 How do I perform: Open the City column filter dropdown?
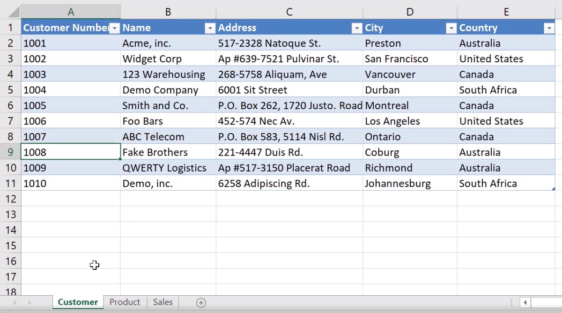click(x=451, y=29)
